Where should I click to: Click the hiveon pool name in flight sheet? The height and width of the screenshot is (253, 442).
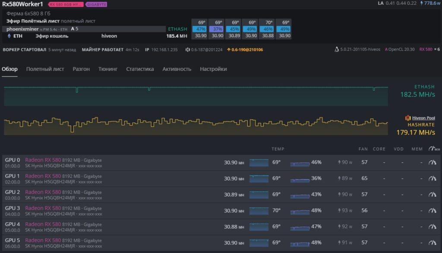tap(109, 36)
